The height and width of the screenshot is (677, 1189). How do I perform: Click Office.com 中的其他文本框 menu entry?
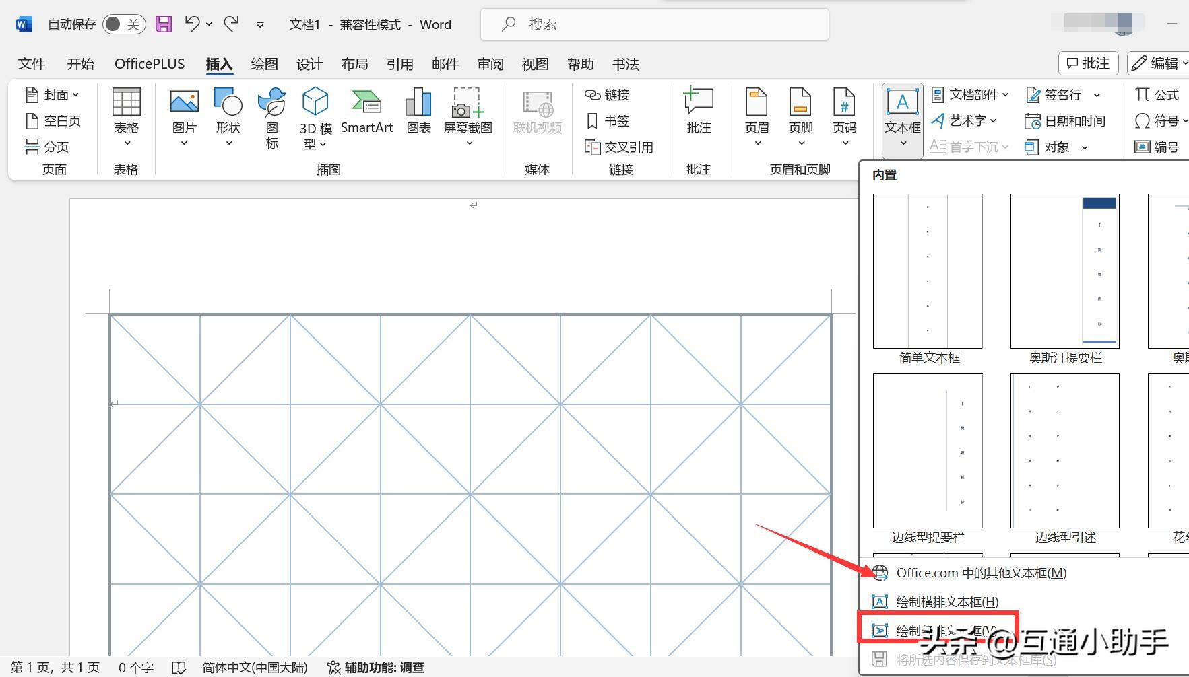pyautogui.click(x=981, y=573)
